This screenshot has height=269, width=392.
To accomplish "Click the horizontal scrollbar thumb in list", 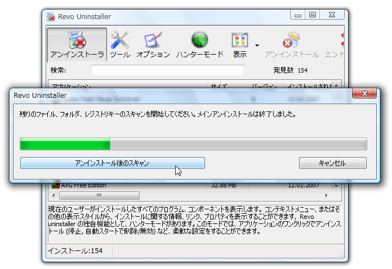I will [x=99, y=195].
